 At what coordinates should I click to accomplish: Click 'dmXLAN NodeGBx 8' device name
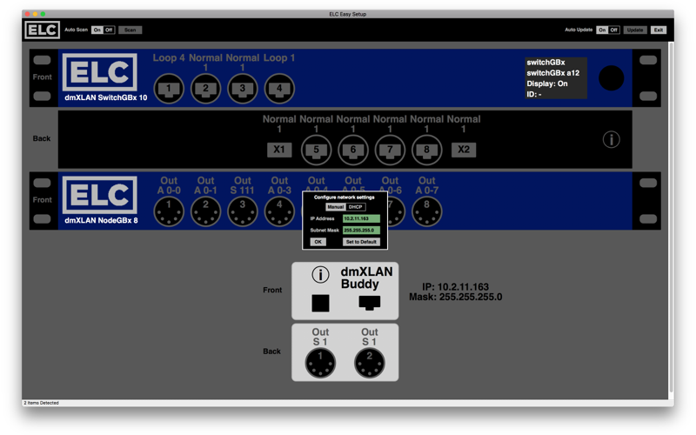click(101, 220)
